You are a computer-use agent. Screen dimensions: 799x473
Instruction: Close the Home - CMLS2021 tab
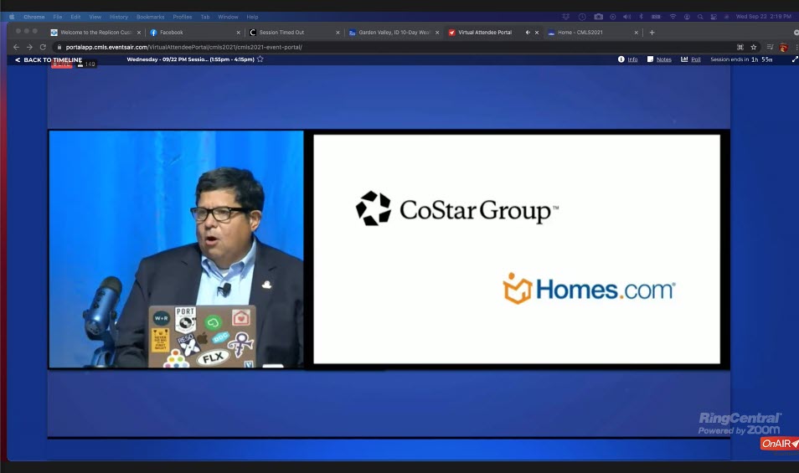[x=636, y=32]
